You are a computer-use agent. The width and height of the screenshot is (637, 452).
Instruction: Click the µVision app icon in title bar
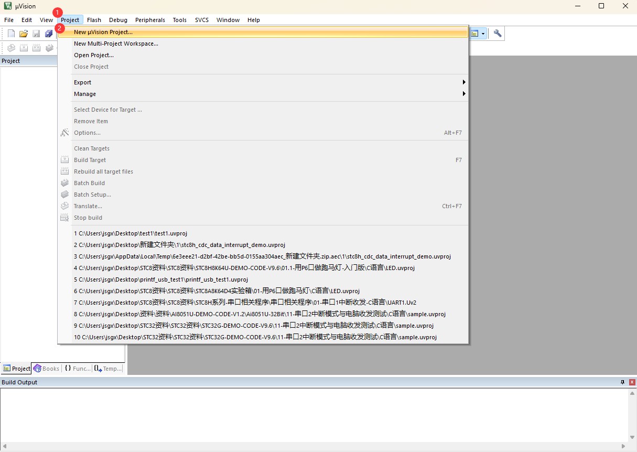[8, 6]
